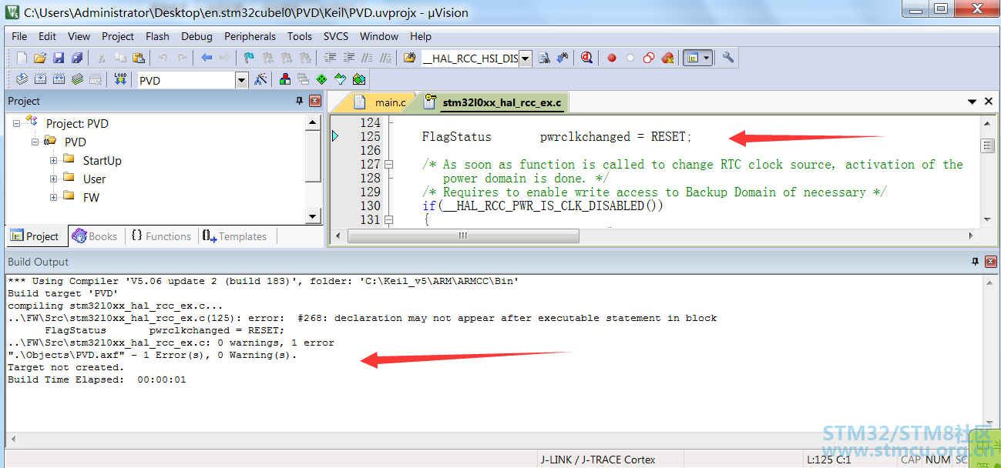
Task: Open window layout dropdown button
Action: pyautogui.click(x=707, y=58)
